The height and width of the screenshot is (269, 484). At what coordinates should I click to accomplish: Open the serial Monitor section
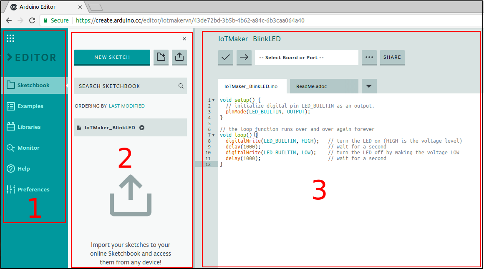click(x=28, y=148)
